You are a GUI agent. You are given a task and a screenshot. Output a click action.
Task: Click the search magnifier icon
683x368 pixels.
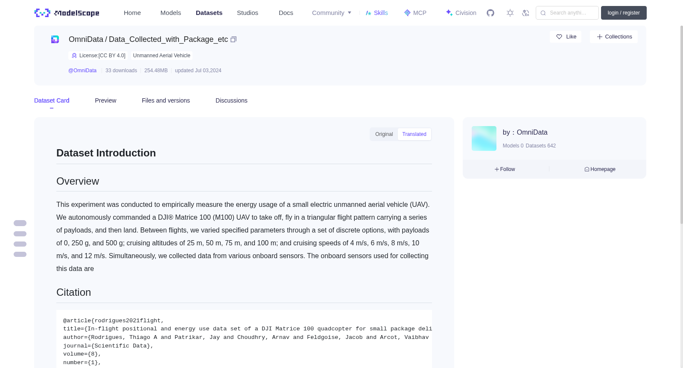[543, 13]
